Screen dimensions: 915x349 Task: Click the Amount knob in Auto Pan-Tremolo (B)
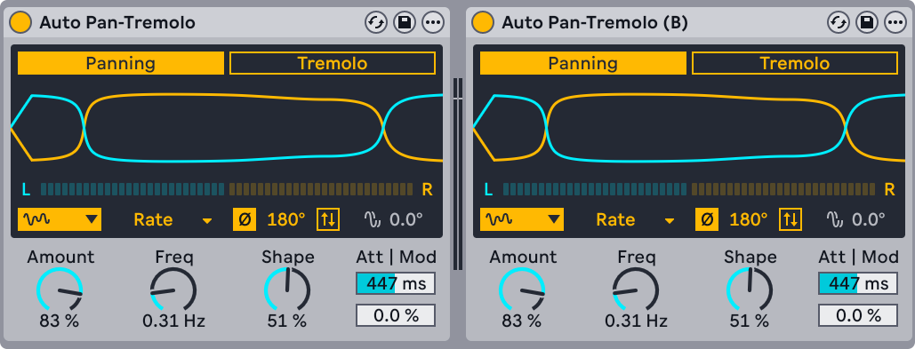pyautogui.click(x=522, y=290)
